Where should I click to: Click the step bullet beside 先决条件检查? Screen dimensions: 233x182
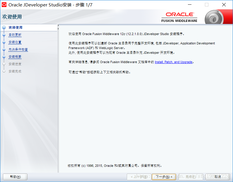4,49
